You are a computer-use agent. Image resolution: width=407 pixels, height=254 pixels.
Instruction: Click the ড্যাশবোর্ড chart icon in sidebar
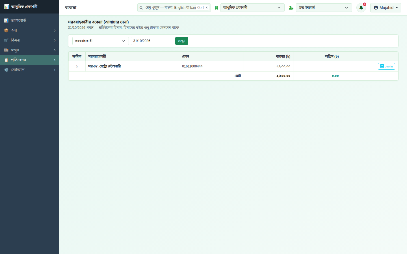(x=6, y=21)
